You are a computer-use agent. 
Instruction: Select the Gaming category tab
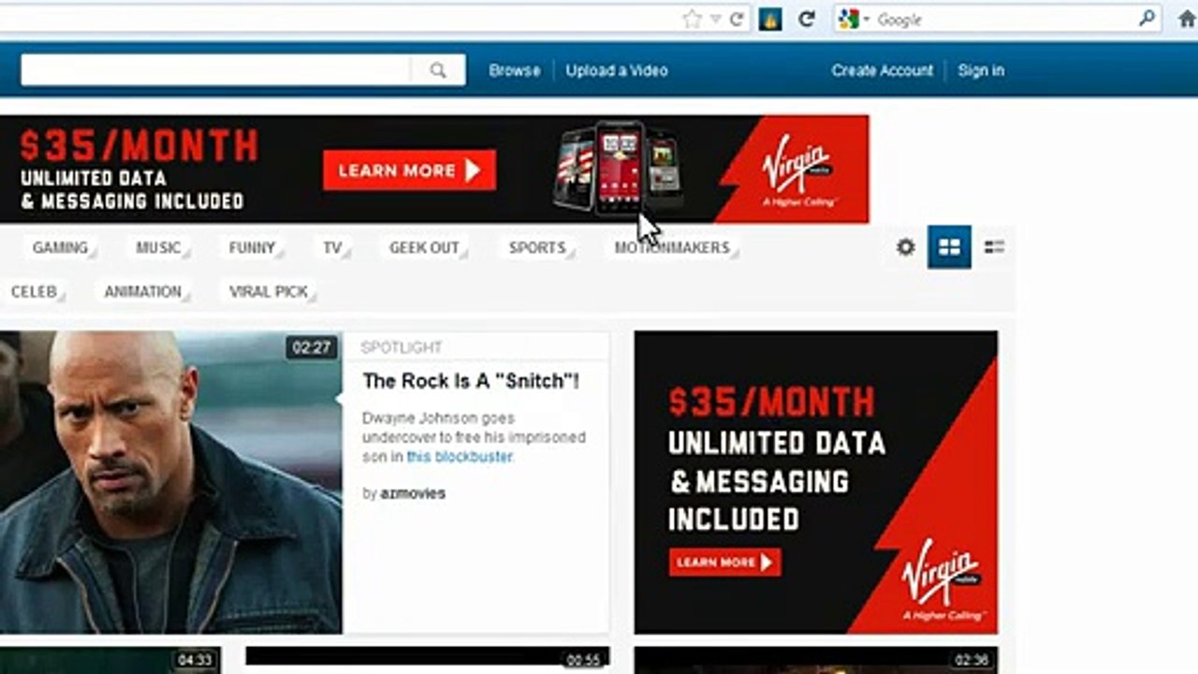(60, 248)
